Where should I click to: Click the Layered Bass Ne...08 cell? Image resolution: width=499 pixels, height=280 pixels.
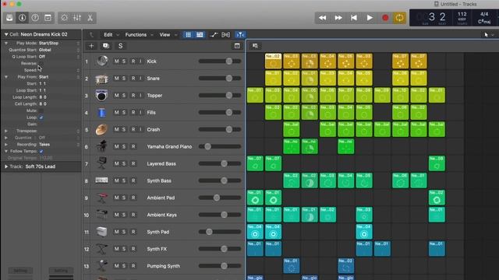click(437, 163)
